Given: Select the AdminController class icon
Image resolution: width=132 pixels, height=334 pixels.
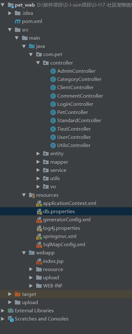Looking at the screenshot, I should [x=53, y=71].
